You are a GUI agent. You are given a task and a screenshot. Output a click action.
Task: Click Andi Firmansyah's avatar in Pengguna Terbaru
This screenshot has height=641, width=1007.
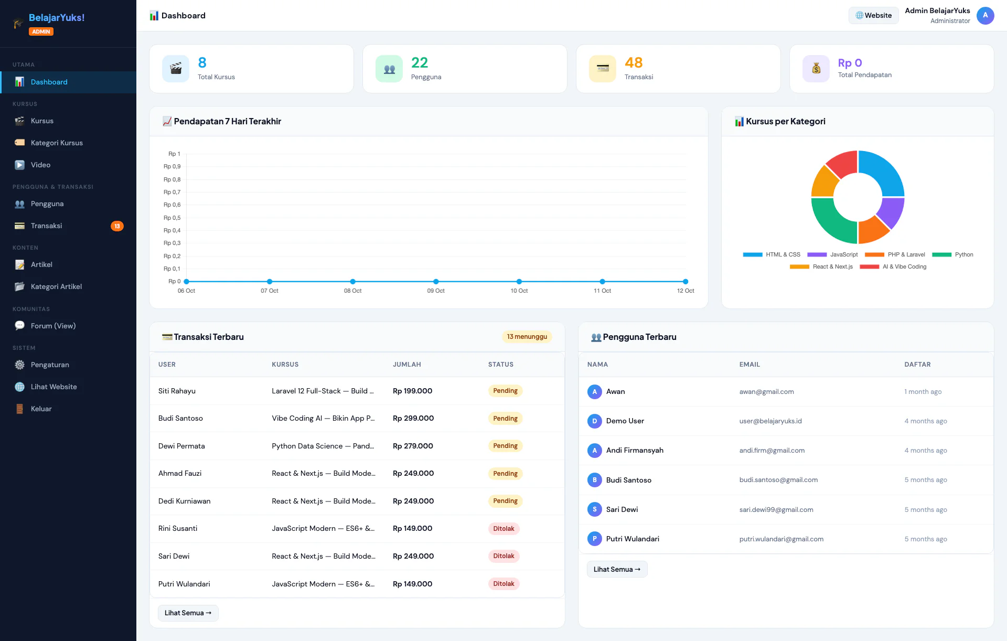(x=594, y=451)
